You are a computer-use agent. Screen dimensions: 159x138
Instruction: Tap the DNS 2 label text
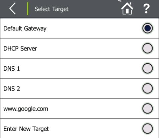click(12, 89)
